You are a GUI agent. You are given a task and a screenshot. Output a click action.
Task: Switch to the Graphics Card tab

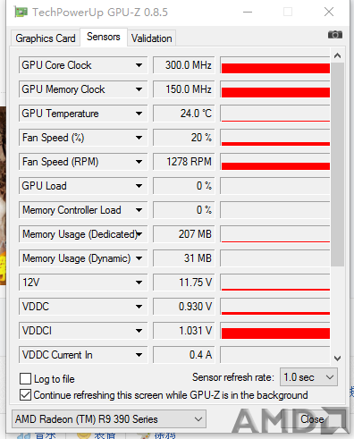tap(46, 38)
